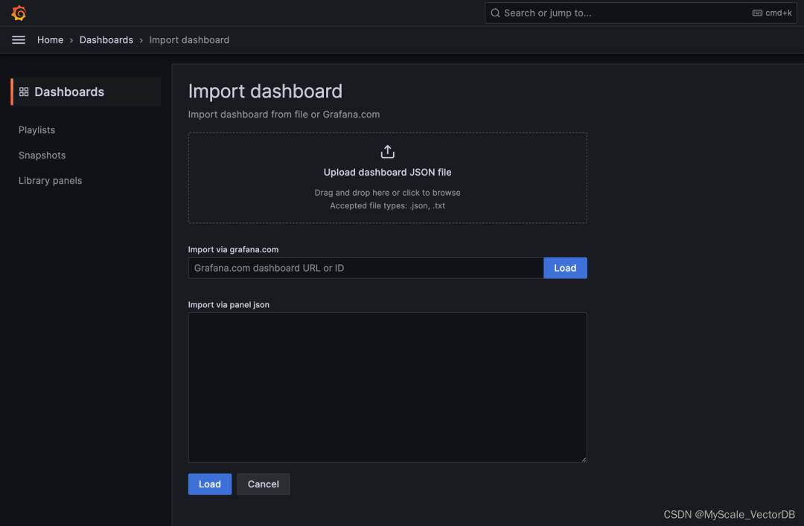The image size is (804, 526).
Task: Select the Import dashboard breadcrumb item
Action: coord(189,40)
